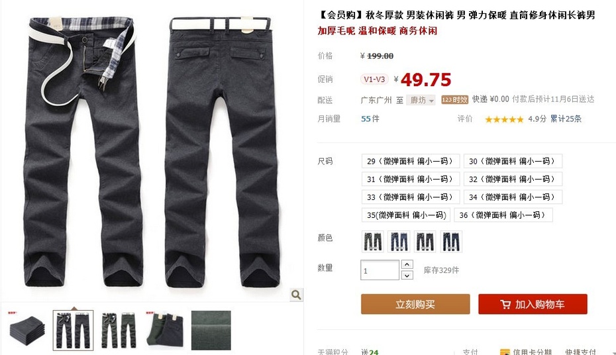616x355 pixels.
Task: Open the 累计25条 reviews link
Action: (566, 119)
